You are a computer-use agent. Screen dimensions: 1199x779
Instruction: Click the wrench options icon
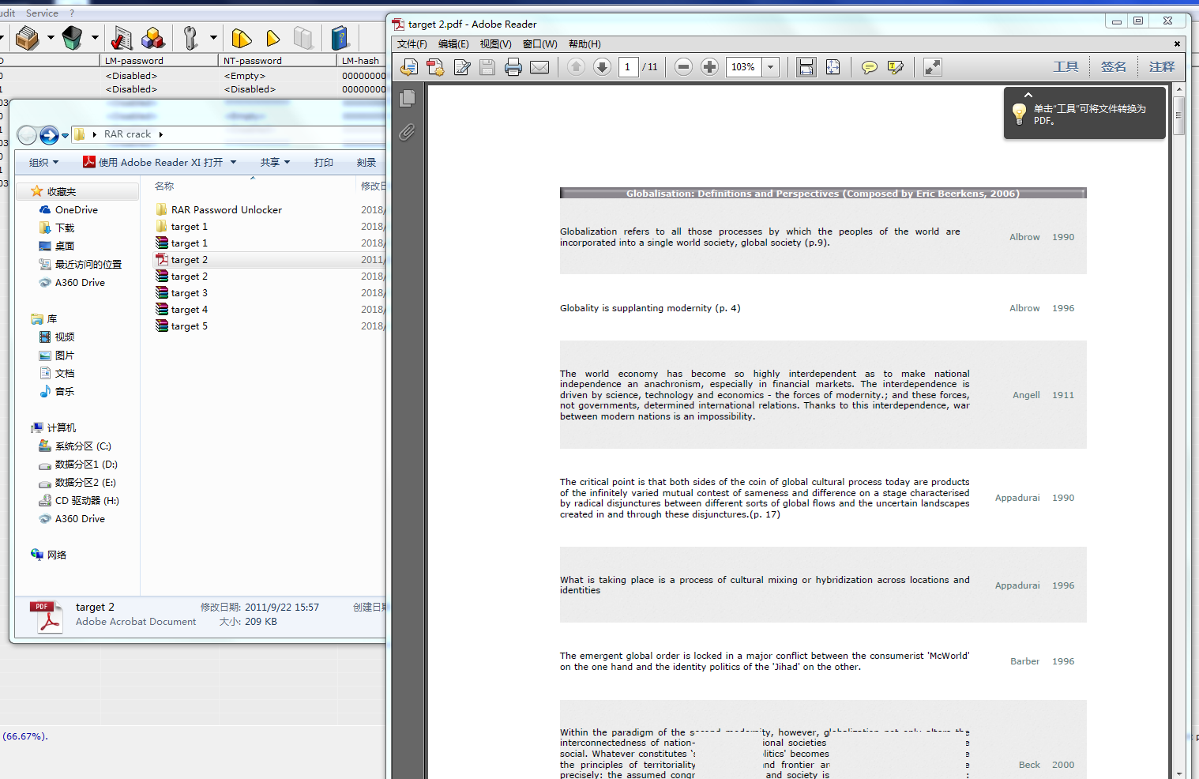(x=190, y=37)
